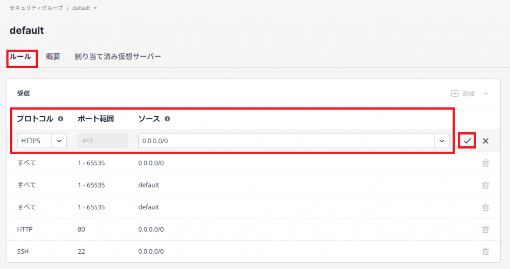Click the info icon beside ソース
The width and height of the screenshot is (510, 269).
(x=167, y=119)
